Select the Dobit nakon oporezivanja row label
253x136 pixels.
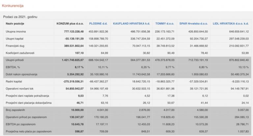coord(21,75)
